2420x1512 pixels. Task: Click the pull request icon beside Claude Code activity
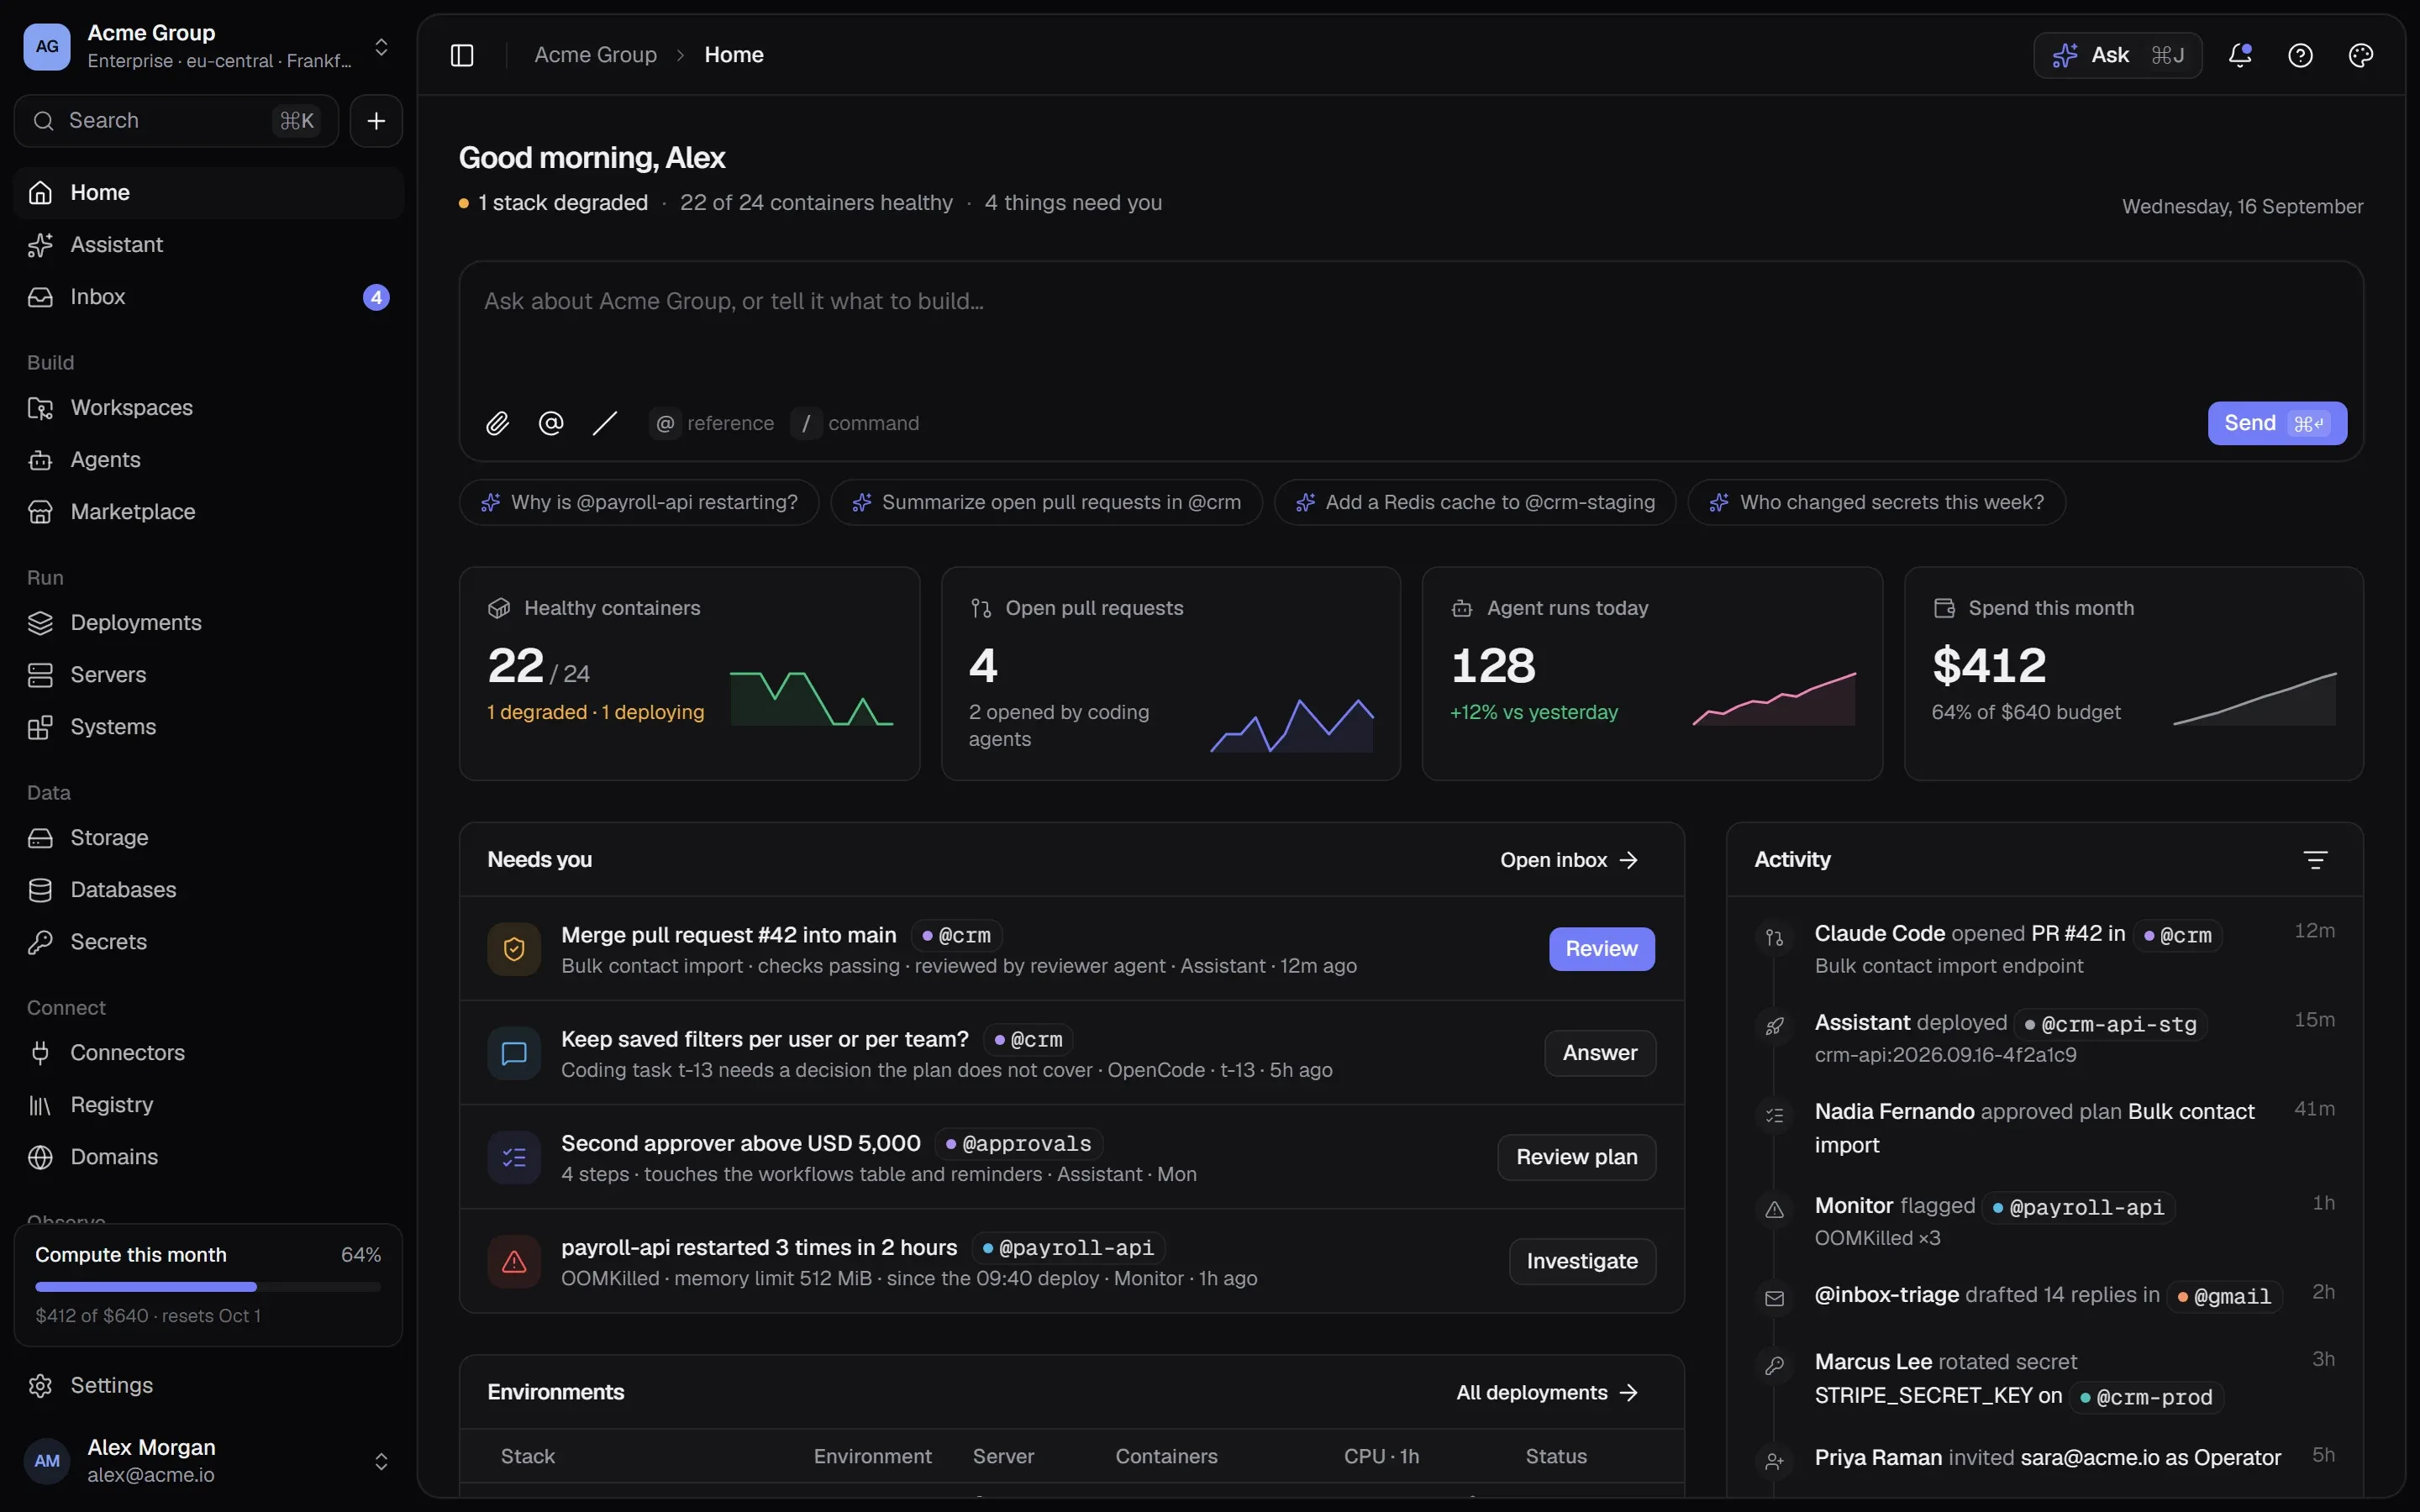click(1774, 937)
